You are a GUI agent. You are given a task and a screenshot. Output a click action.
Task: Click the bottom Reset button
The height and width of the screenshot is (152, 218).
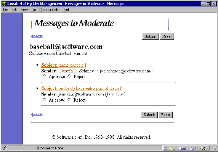tap(166, 115)
